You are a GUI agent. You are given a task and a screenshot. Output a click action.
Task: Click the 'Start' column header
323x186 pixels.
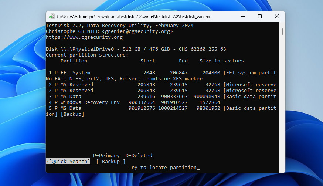click(148, 61)
